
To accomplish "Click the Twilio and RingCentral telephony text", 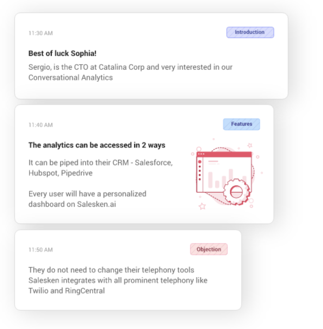I will click(118, 280).
